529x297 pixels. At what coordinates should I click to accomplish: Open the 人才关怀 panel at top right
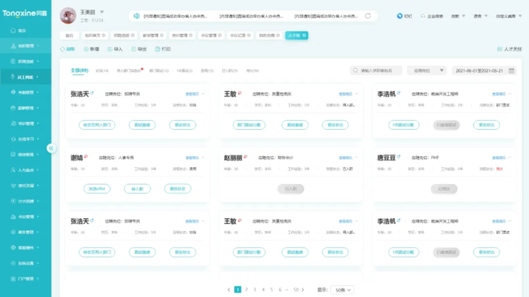coord(509,49)
